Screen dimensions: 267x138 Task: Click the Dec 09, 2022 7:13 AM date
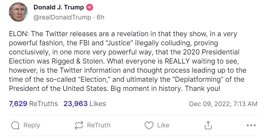tap(223, 104)
